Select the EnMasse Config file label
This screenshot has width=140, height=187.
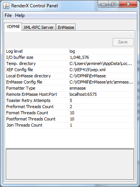(24, 82)
